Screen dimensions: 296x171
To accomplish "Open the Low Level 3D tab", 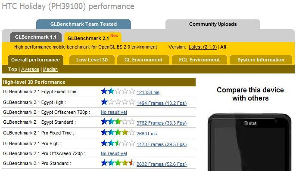I will coord(92,60).
